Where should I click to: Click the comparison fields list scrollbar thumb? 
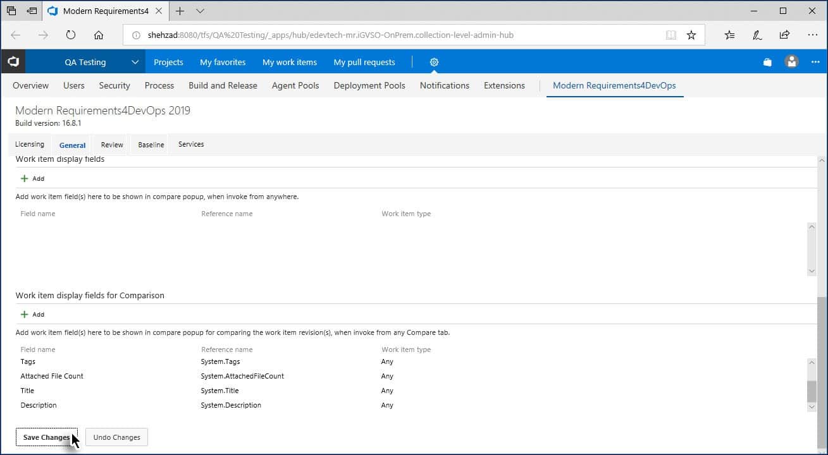(812, 391)
